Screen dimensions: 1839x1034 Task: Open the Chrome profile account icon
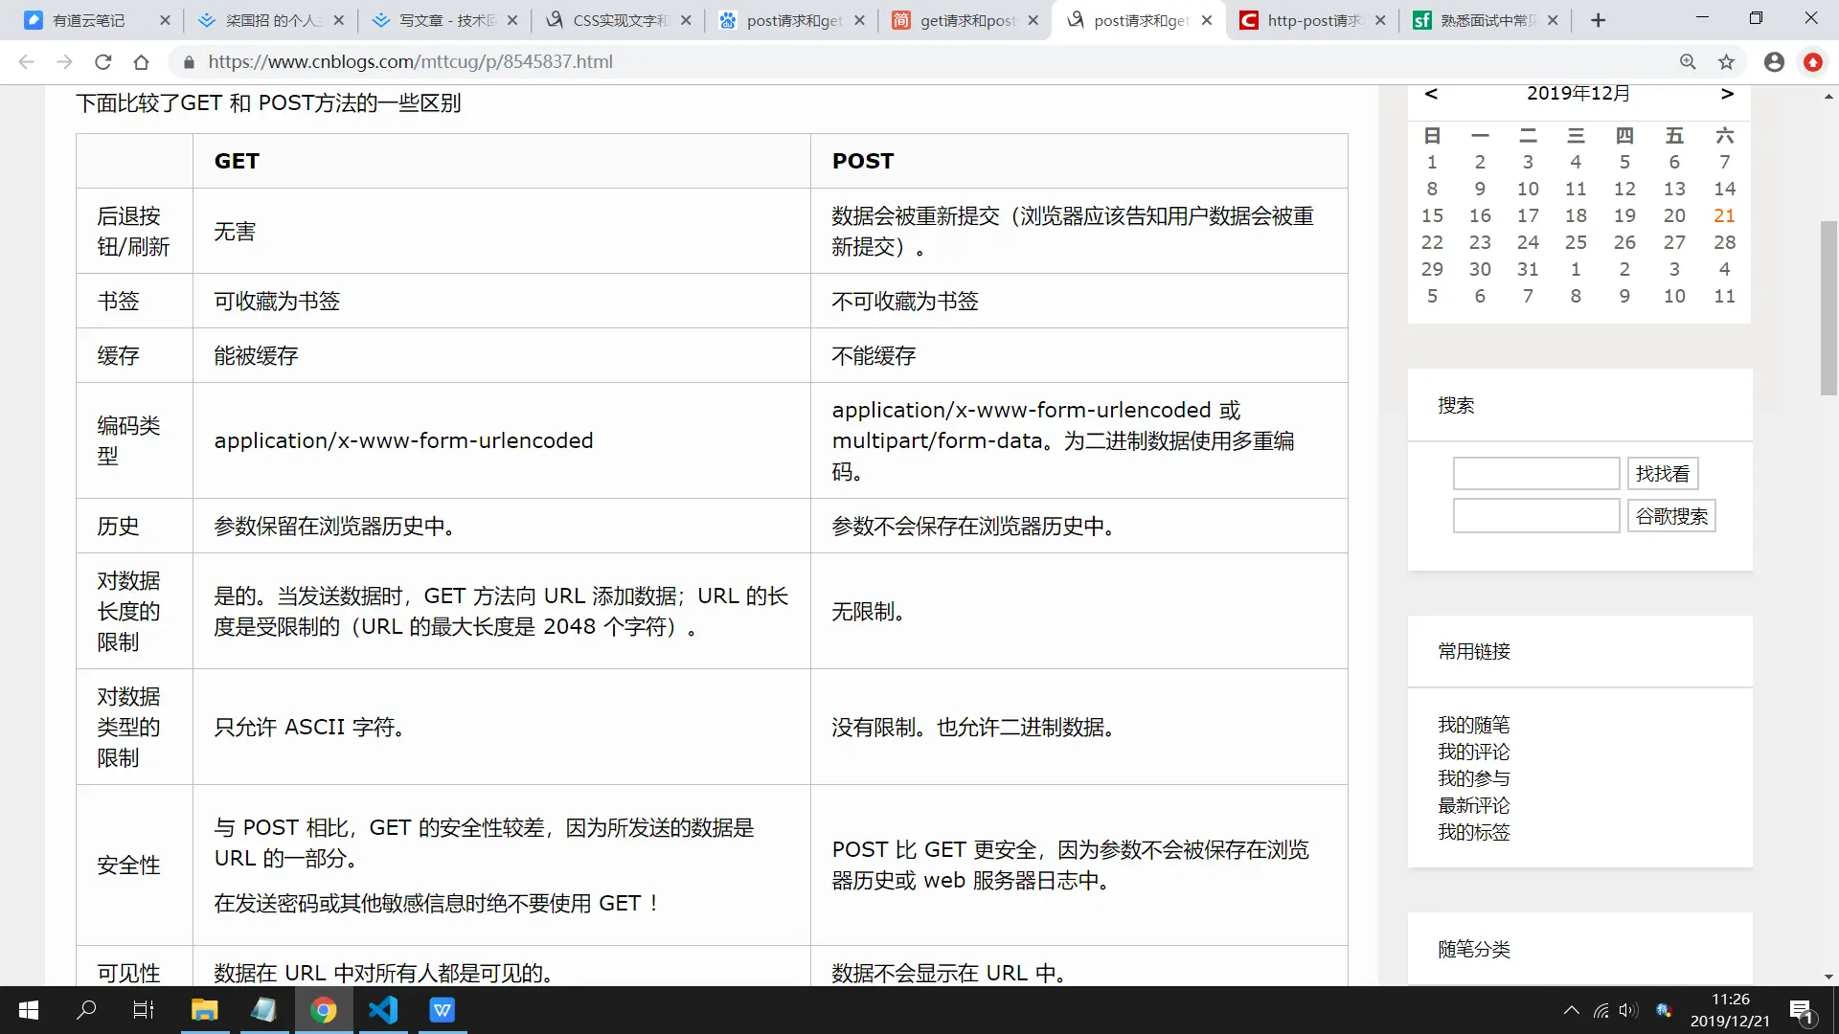click(x=1774, y=62)
